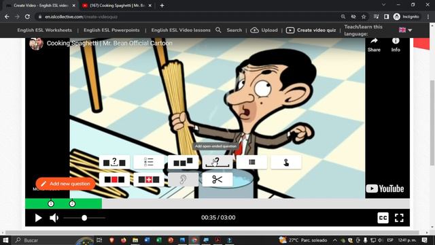Viewport: 435px width, 245px height.
Task: Adjust the volume slider knob
Action: (x=84, y=218)
